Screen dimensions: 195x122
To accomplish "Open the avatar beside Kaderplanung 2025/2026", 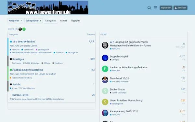I will [105, 113].
